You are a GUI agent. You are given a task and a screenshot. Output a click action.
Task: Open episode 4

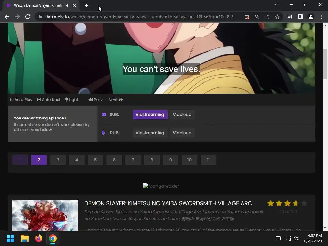coord(77,160)
